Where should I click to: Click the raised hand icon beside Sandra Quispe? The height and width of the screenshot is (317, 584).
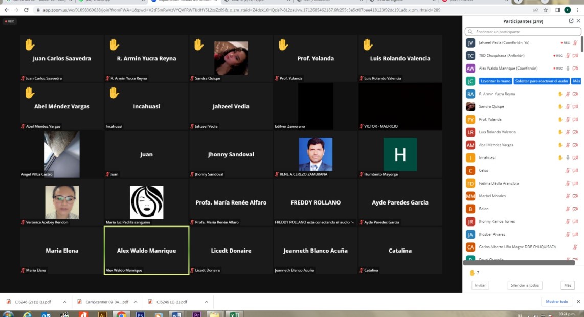(560, 106)
